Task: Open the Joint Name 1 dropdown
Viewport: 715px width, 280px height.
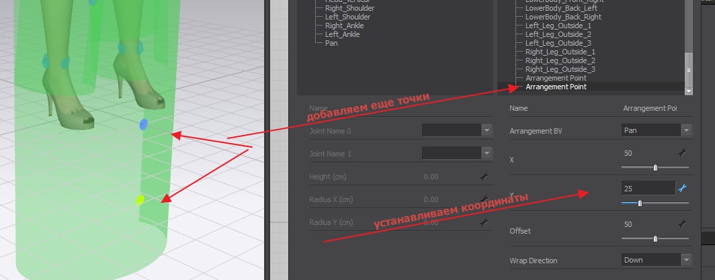Action: (x=458, y=153)
